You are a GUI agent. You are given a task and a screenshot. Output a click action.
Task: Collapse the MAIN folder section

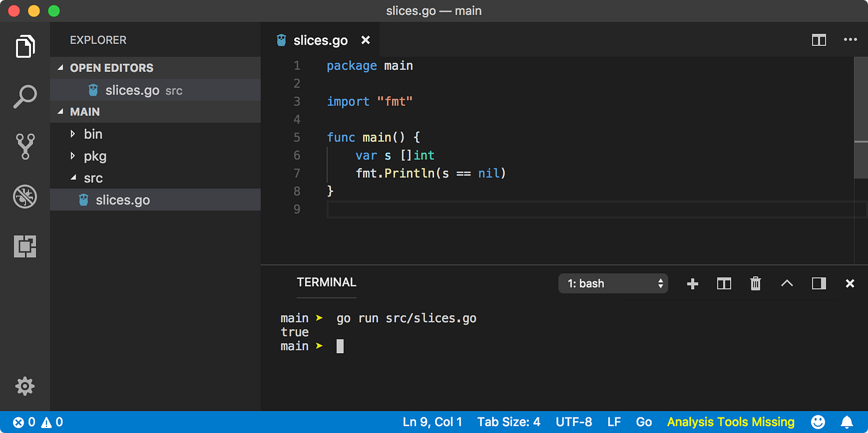[155, 112]
